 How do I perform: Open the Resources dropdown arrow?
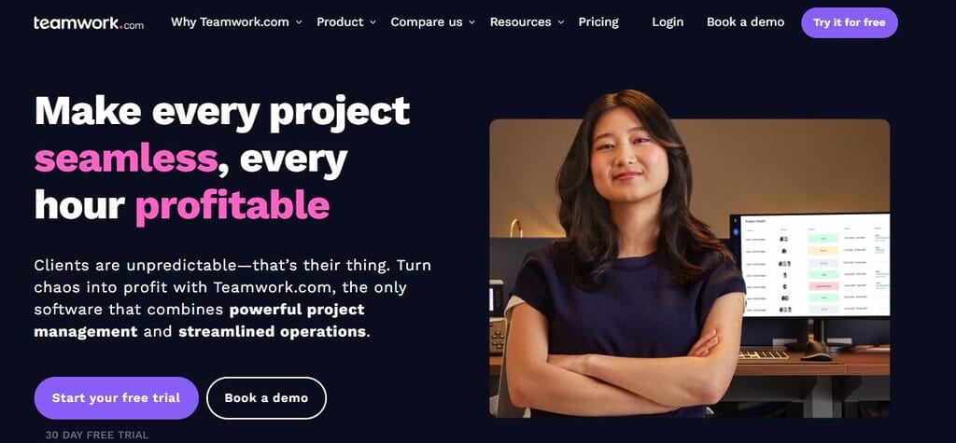click(561, 22)
